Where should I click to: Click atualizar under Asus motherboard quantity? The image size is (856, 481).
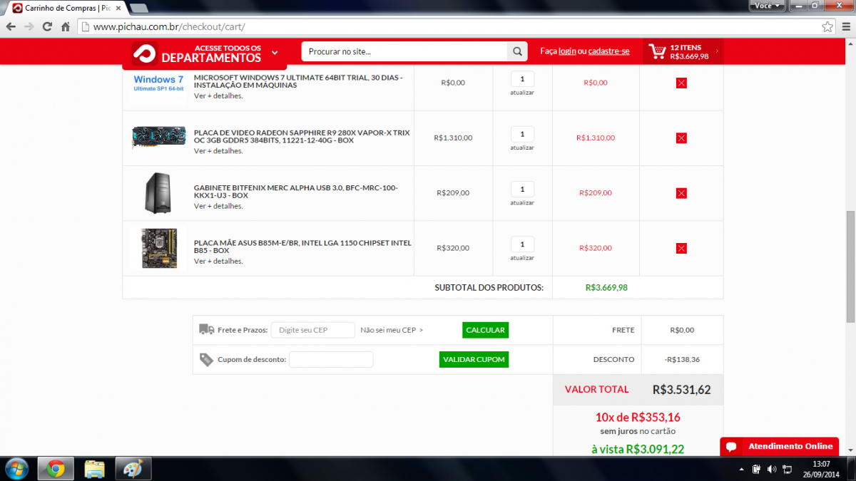tap(522, 258)
